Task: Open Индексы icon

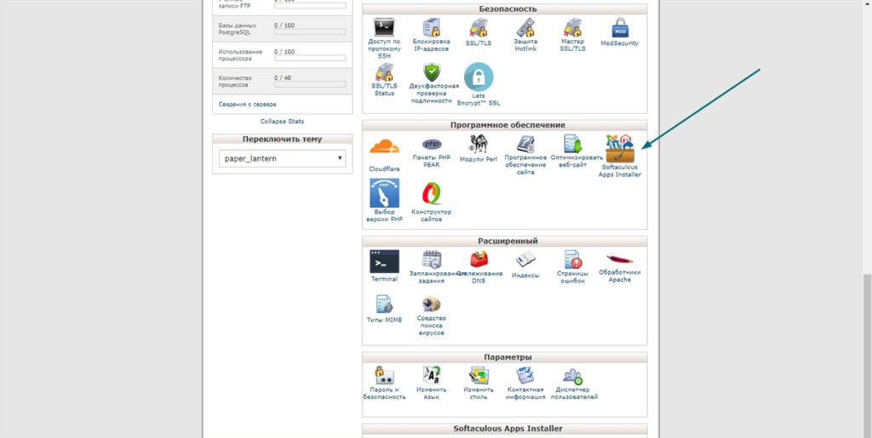Action: pyautogui.click(x=525, y=259)
